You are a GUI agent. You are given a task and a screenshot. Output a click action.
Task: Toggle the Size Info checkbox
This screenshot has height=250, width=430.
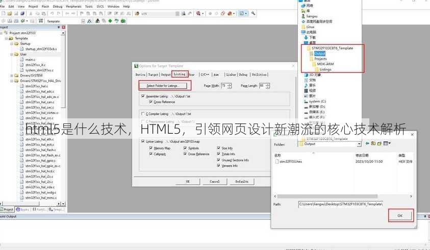(x=218, y=148)
